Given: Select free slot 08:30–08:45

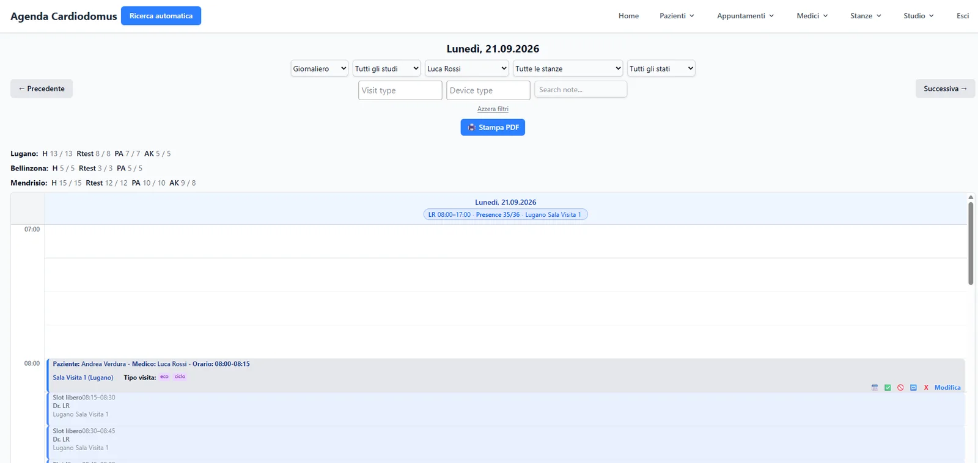Looking at the screenshot, I should coord(506,442).
